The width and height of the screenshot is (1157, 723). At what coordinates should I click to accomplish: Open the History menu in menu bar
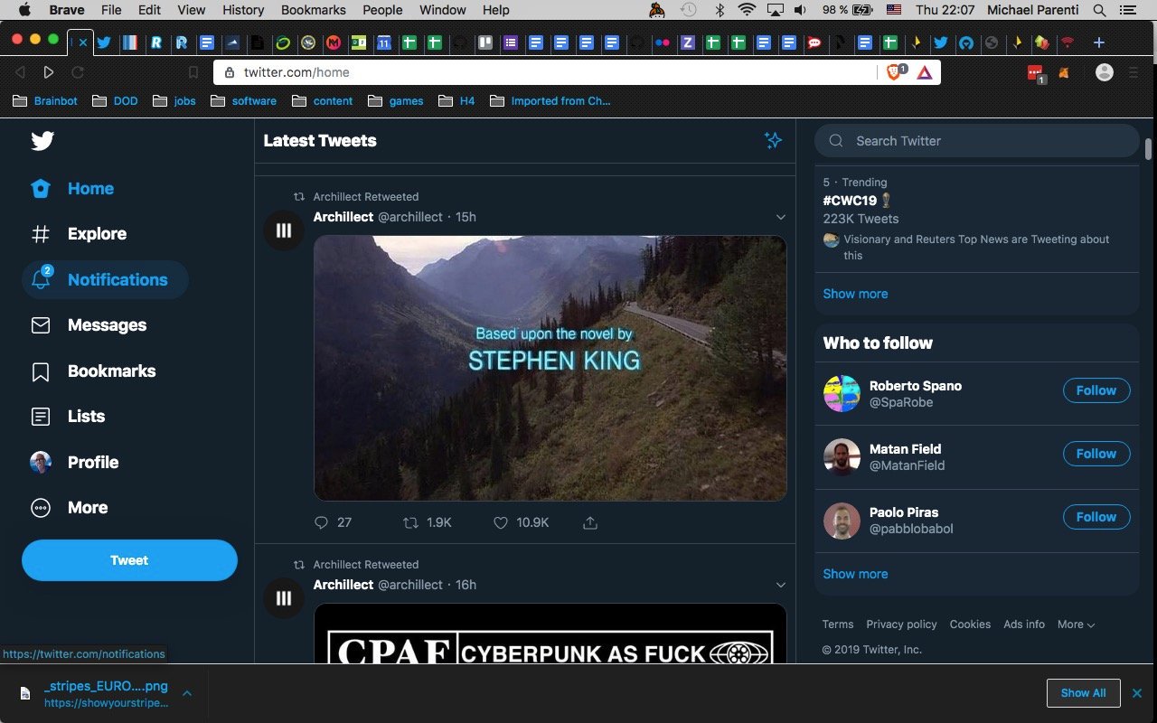(243, 10)
